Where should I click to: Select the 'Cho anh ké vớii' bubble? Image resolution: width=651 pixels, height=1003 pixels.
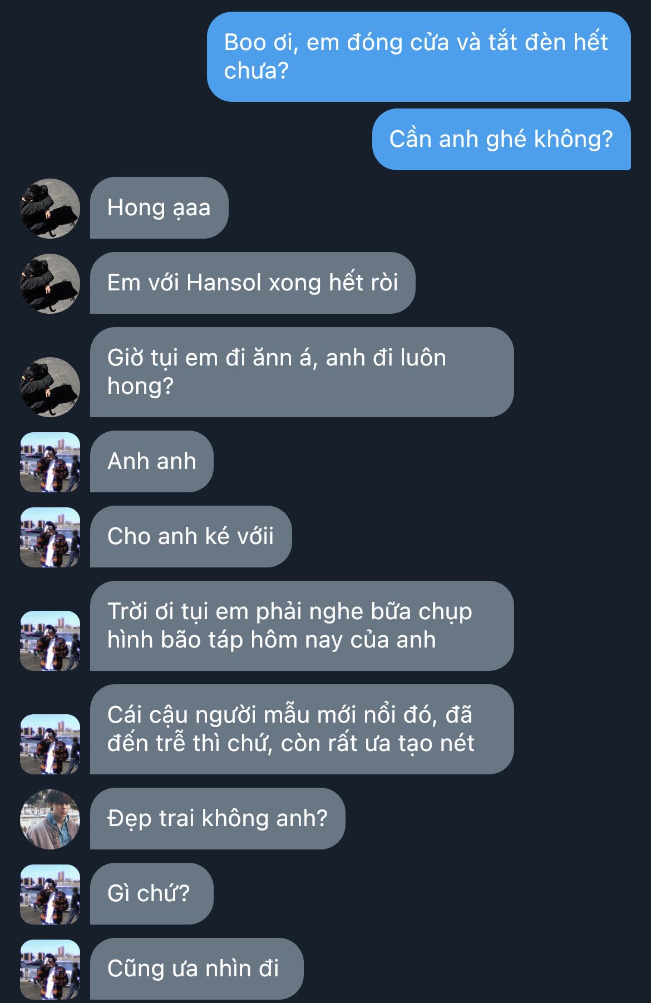191,537
